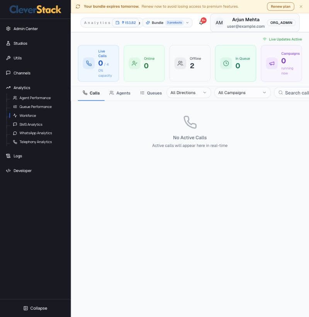Click the ORG_ADMIN role badge

tap(281, 23)
